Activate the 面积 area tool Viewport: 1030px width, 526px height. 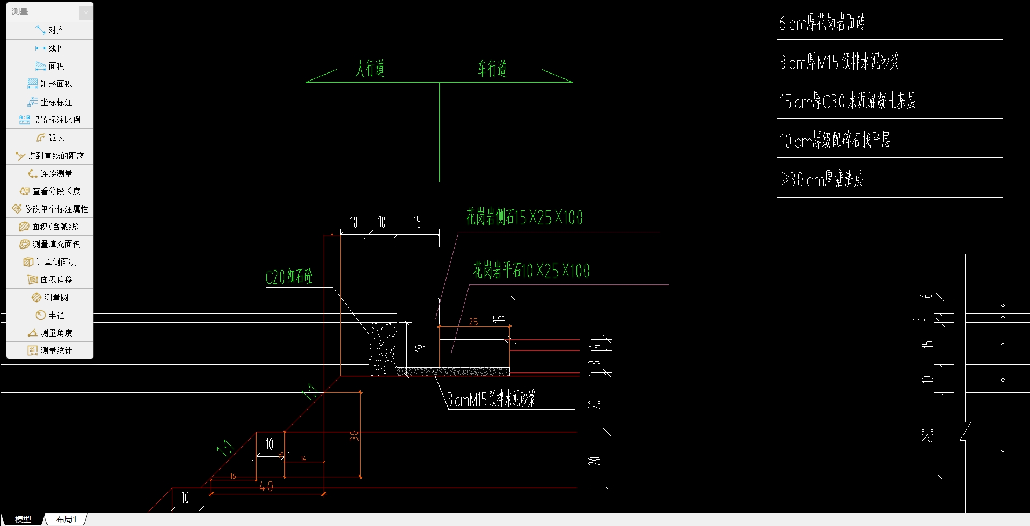pos(50,66)
